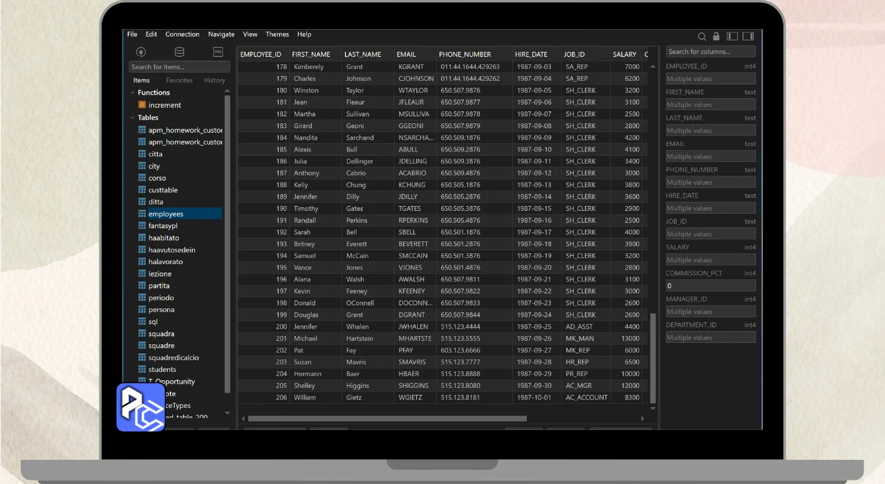Toggle the right sidebar panel
Viewport: 885px width, 484px height.
point(748,36)
